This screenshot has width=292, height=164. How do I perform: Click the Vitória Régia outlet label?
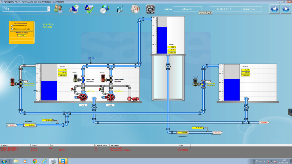[x=264, y=122]
